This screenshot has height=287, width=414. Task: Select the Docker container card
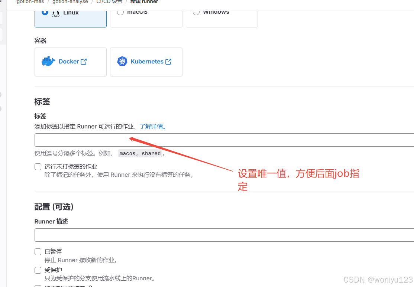[x=70, y=62]
